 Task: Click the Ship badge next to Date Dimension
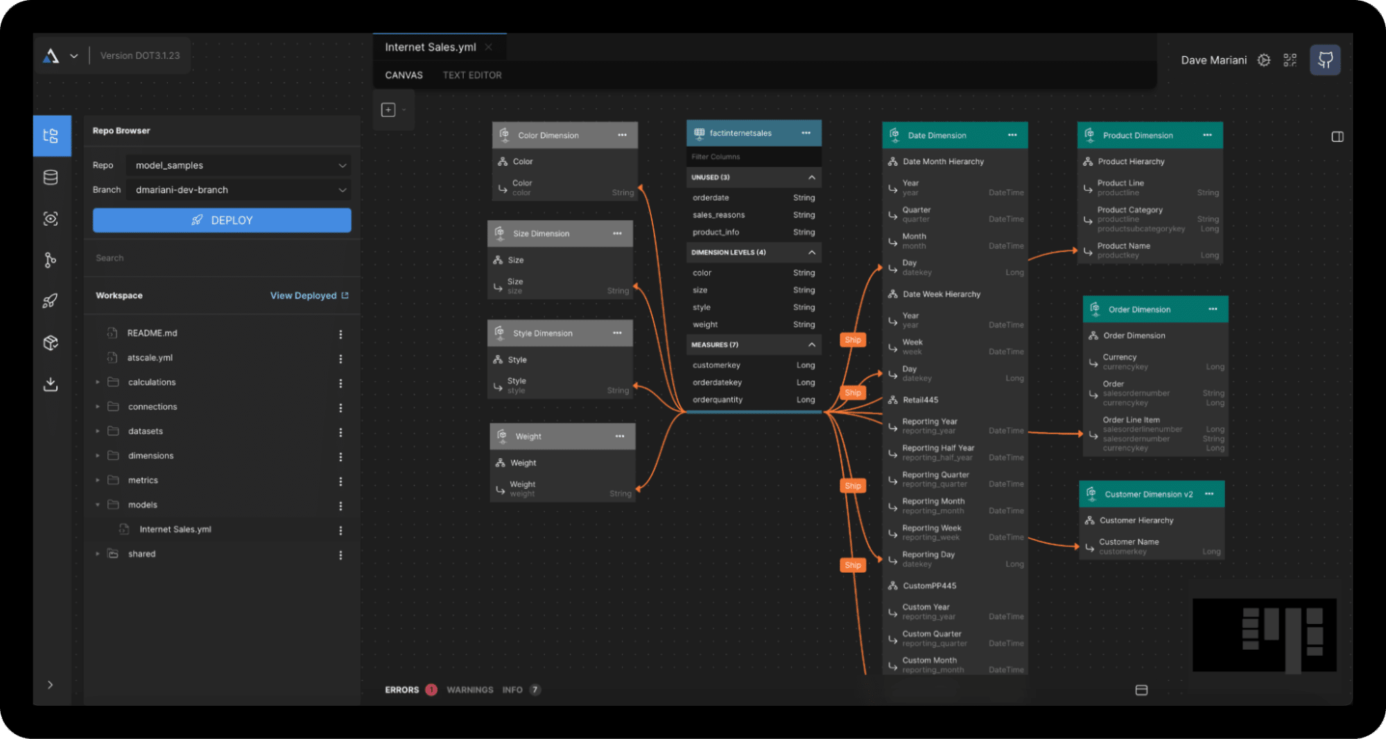tap(852, 339)
